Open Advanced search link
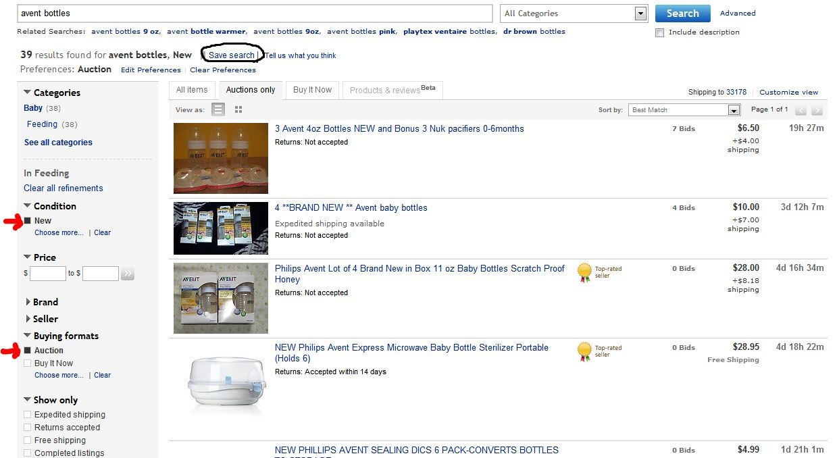837x458 pixels. coord(738,14)
